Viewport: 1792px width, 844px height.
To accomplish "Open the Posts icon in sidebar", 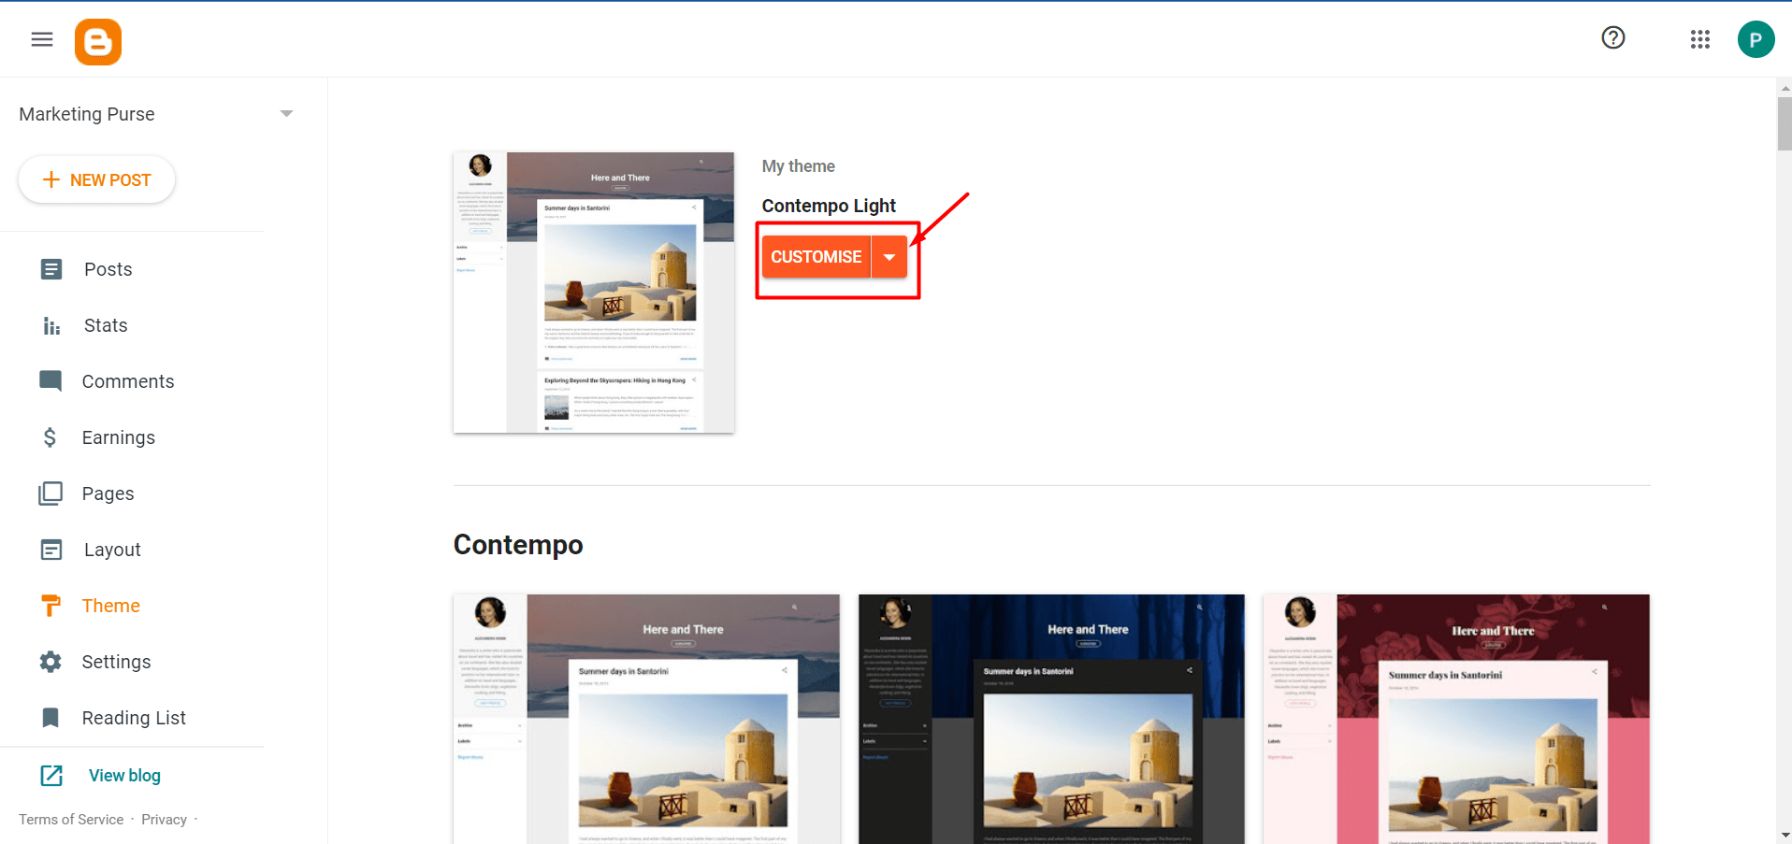I will click(x=51, y=269).
